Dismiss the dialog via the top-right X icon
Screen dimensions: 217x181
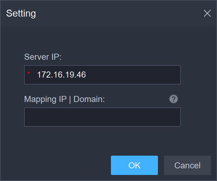(207, 13)
